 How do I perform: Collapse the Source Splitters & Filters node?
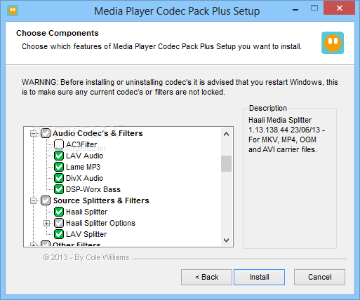[34, 201]
